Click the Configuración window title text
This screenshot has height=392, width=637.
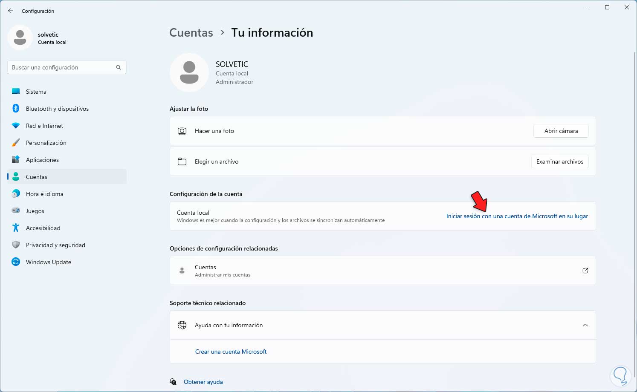coord(38,11)
